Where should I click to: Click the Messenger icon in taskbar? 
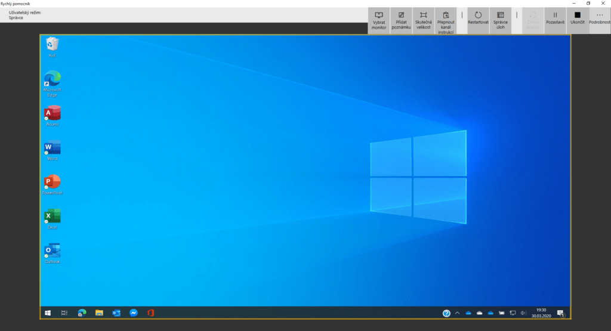pyautogui.click(x=134, y=313)
